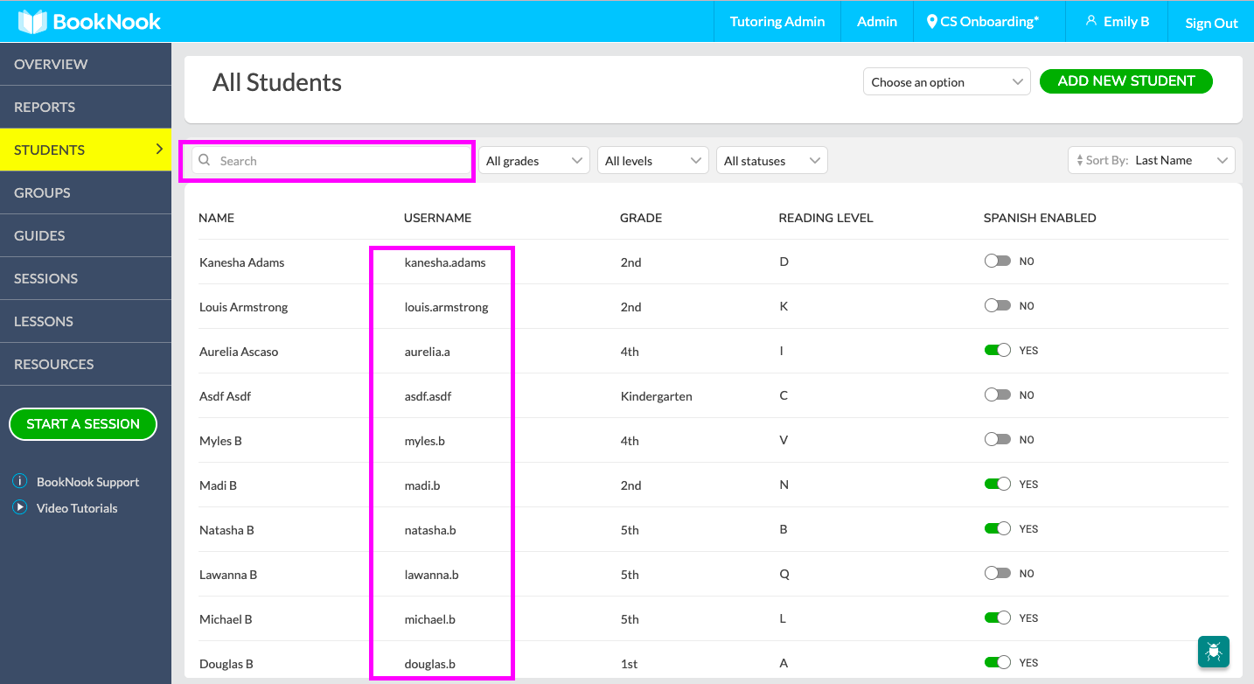
Task: Enable Spanish for Kanesha Adams
Action: [997, 261]
